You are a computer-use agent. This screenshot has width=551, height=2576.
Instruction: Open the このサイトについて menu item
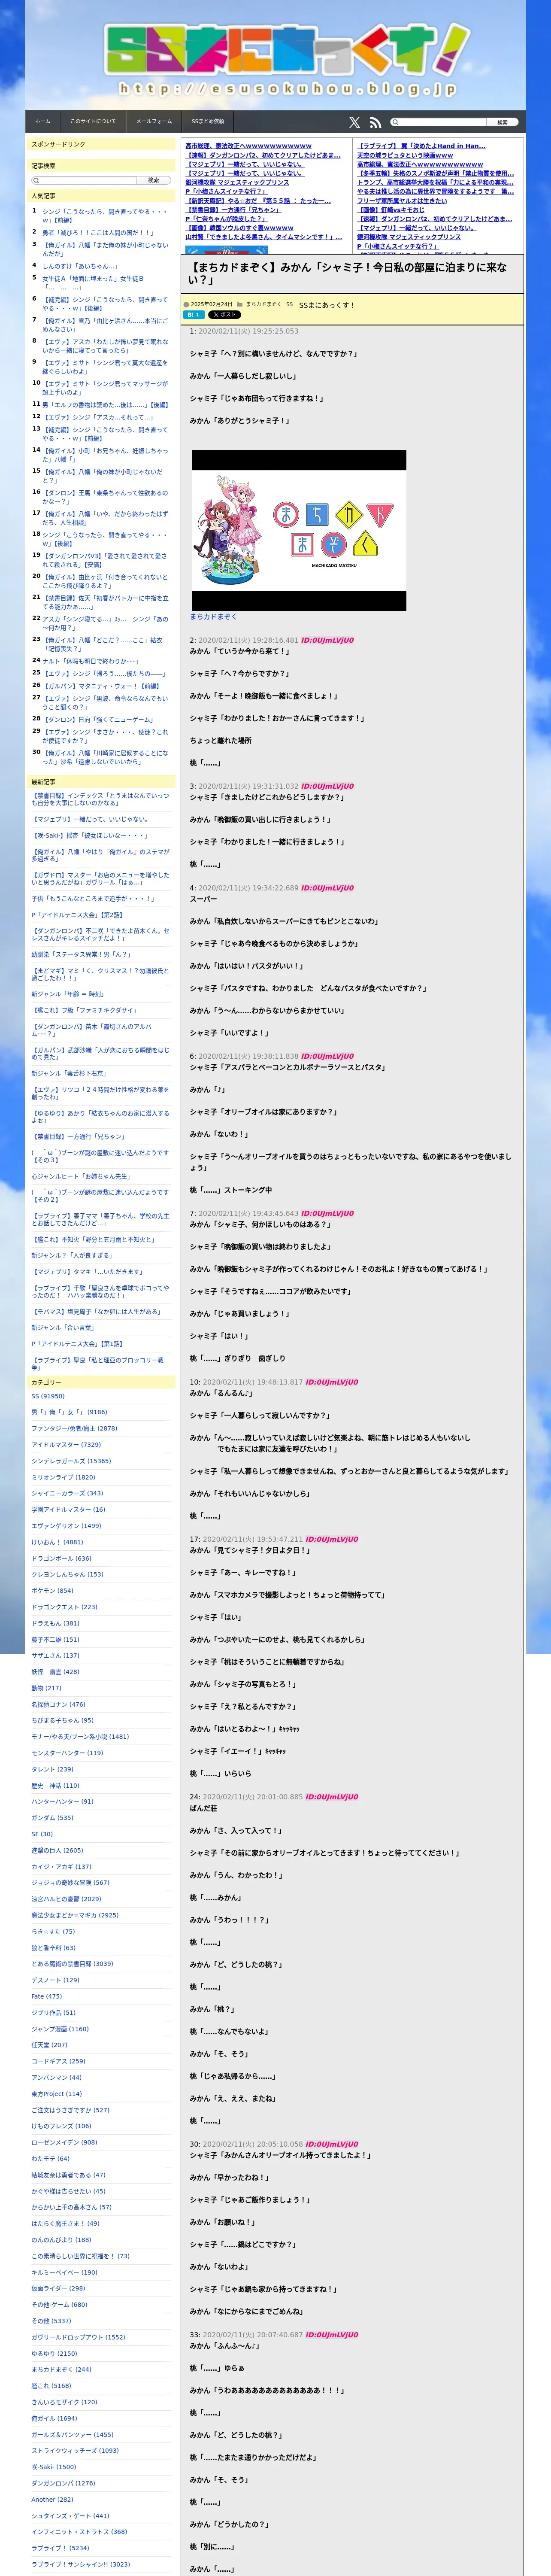93,121
